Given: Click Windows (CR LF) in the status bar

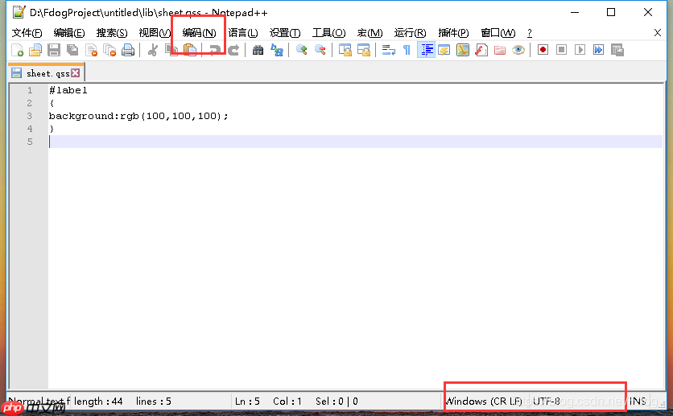Looking at the screenshot, I should [x=484, y=402].
